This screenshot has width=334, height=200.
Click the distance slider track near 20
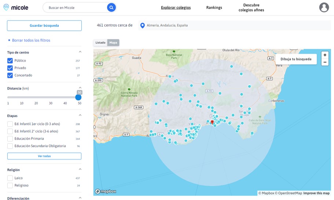point(36,97)
